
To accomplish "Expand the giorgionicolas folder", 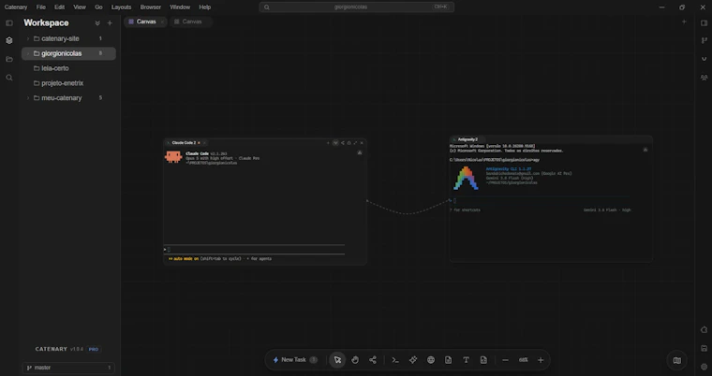I will click(28, 53).
